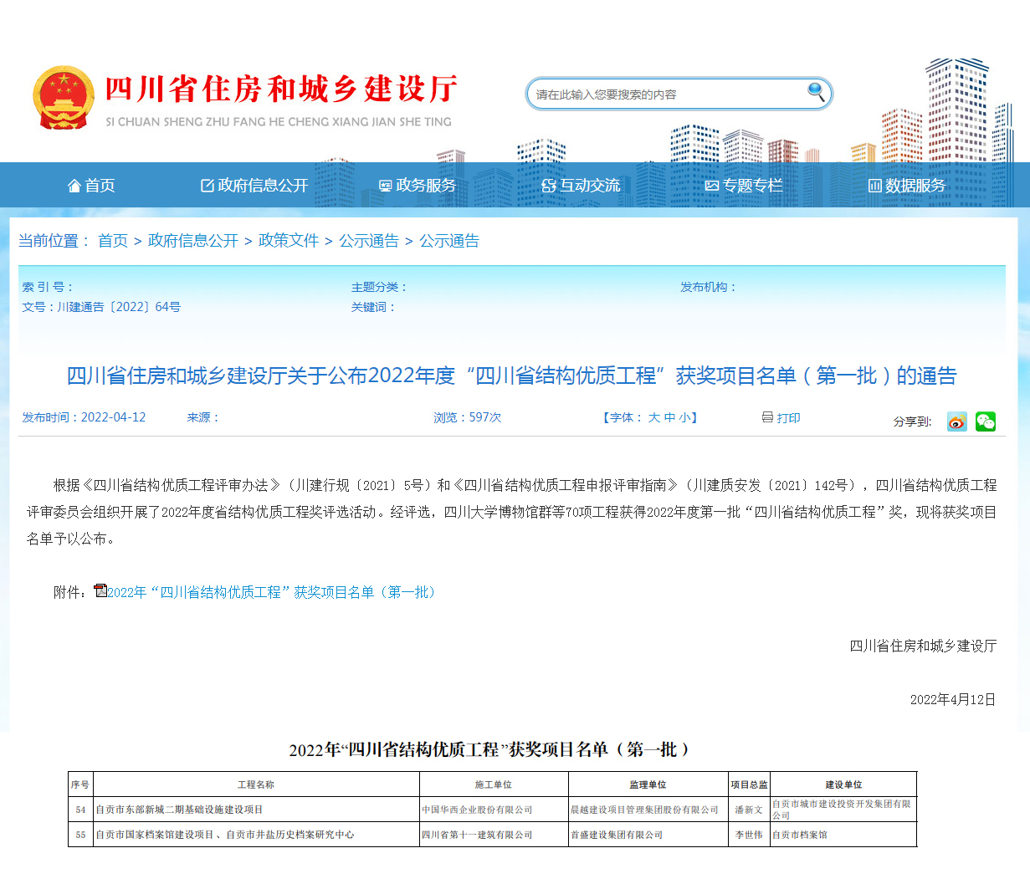Click the 互动交流 icon

click(x=549, y=186)
